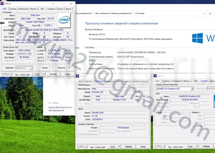
Task: Click CPU-Z title icon in Graphics window
Action: (155, 76)
